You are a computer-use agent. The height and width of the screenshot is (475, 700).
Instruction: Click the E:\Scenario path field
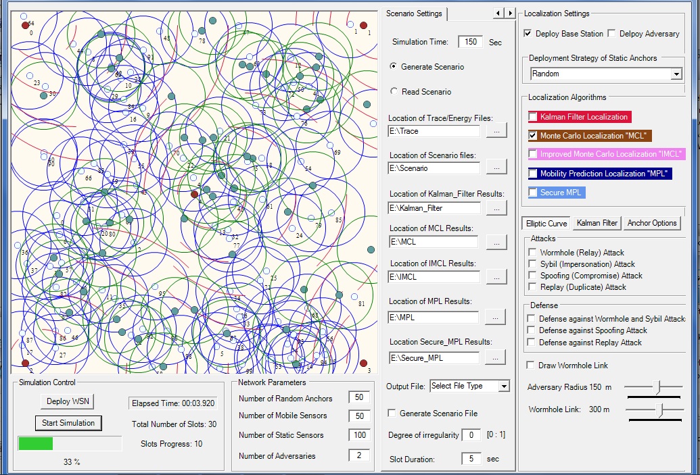point(434,168)
